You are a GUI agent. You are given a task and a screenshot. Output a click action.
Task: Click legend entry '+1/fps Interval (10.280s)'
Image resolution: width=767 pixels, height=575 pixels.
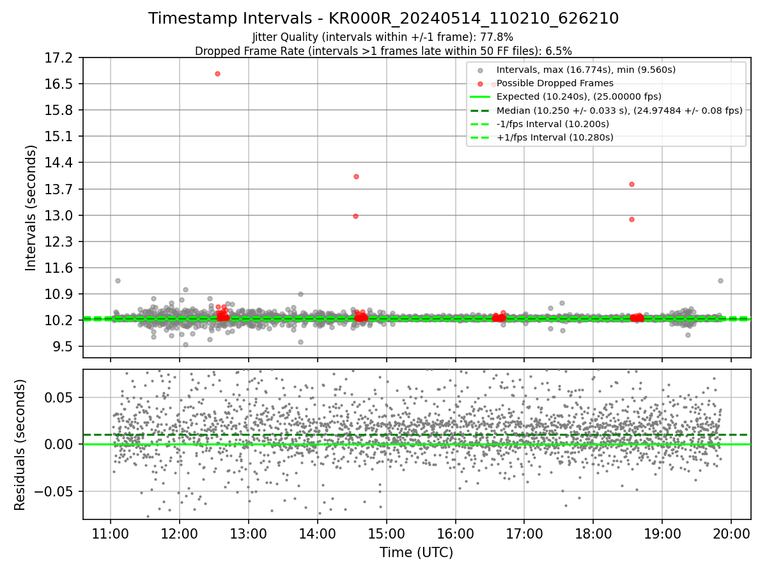555,137
